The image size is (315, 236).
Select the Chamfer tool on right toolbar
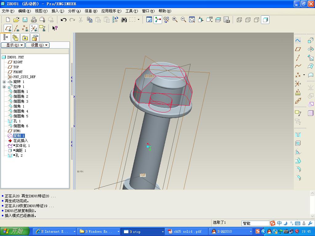tap(298, 178)
